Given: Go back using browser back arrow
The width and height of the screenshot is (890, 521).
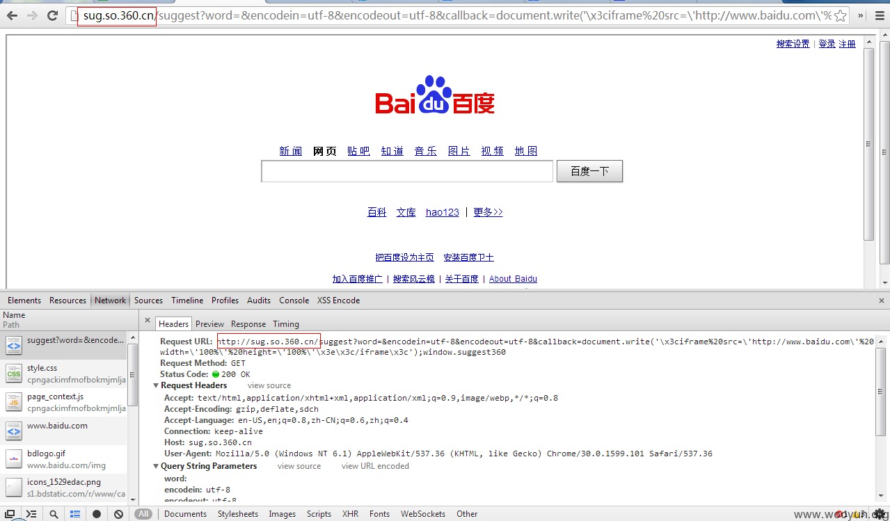Looking at the screenshot, I should [12, 15].
